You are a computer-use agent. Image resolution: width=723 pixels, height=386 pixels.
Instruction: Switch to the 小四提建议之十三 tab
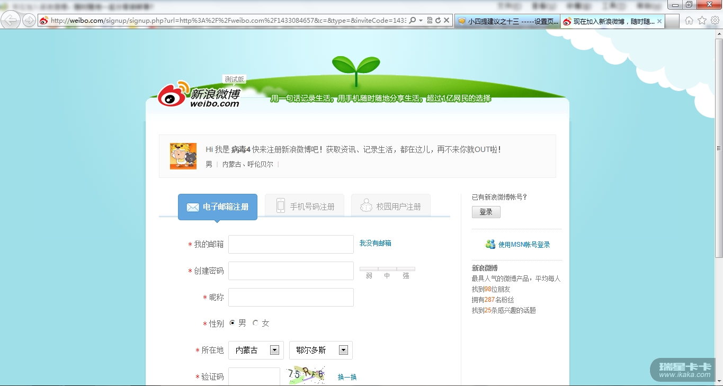(x=507, y=21)
